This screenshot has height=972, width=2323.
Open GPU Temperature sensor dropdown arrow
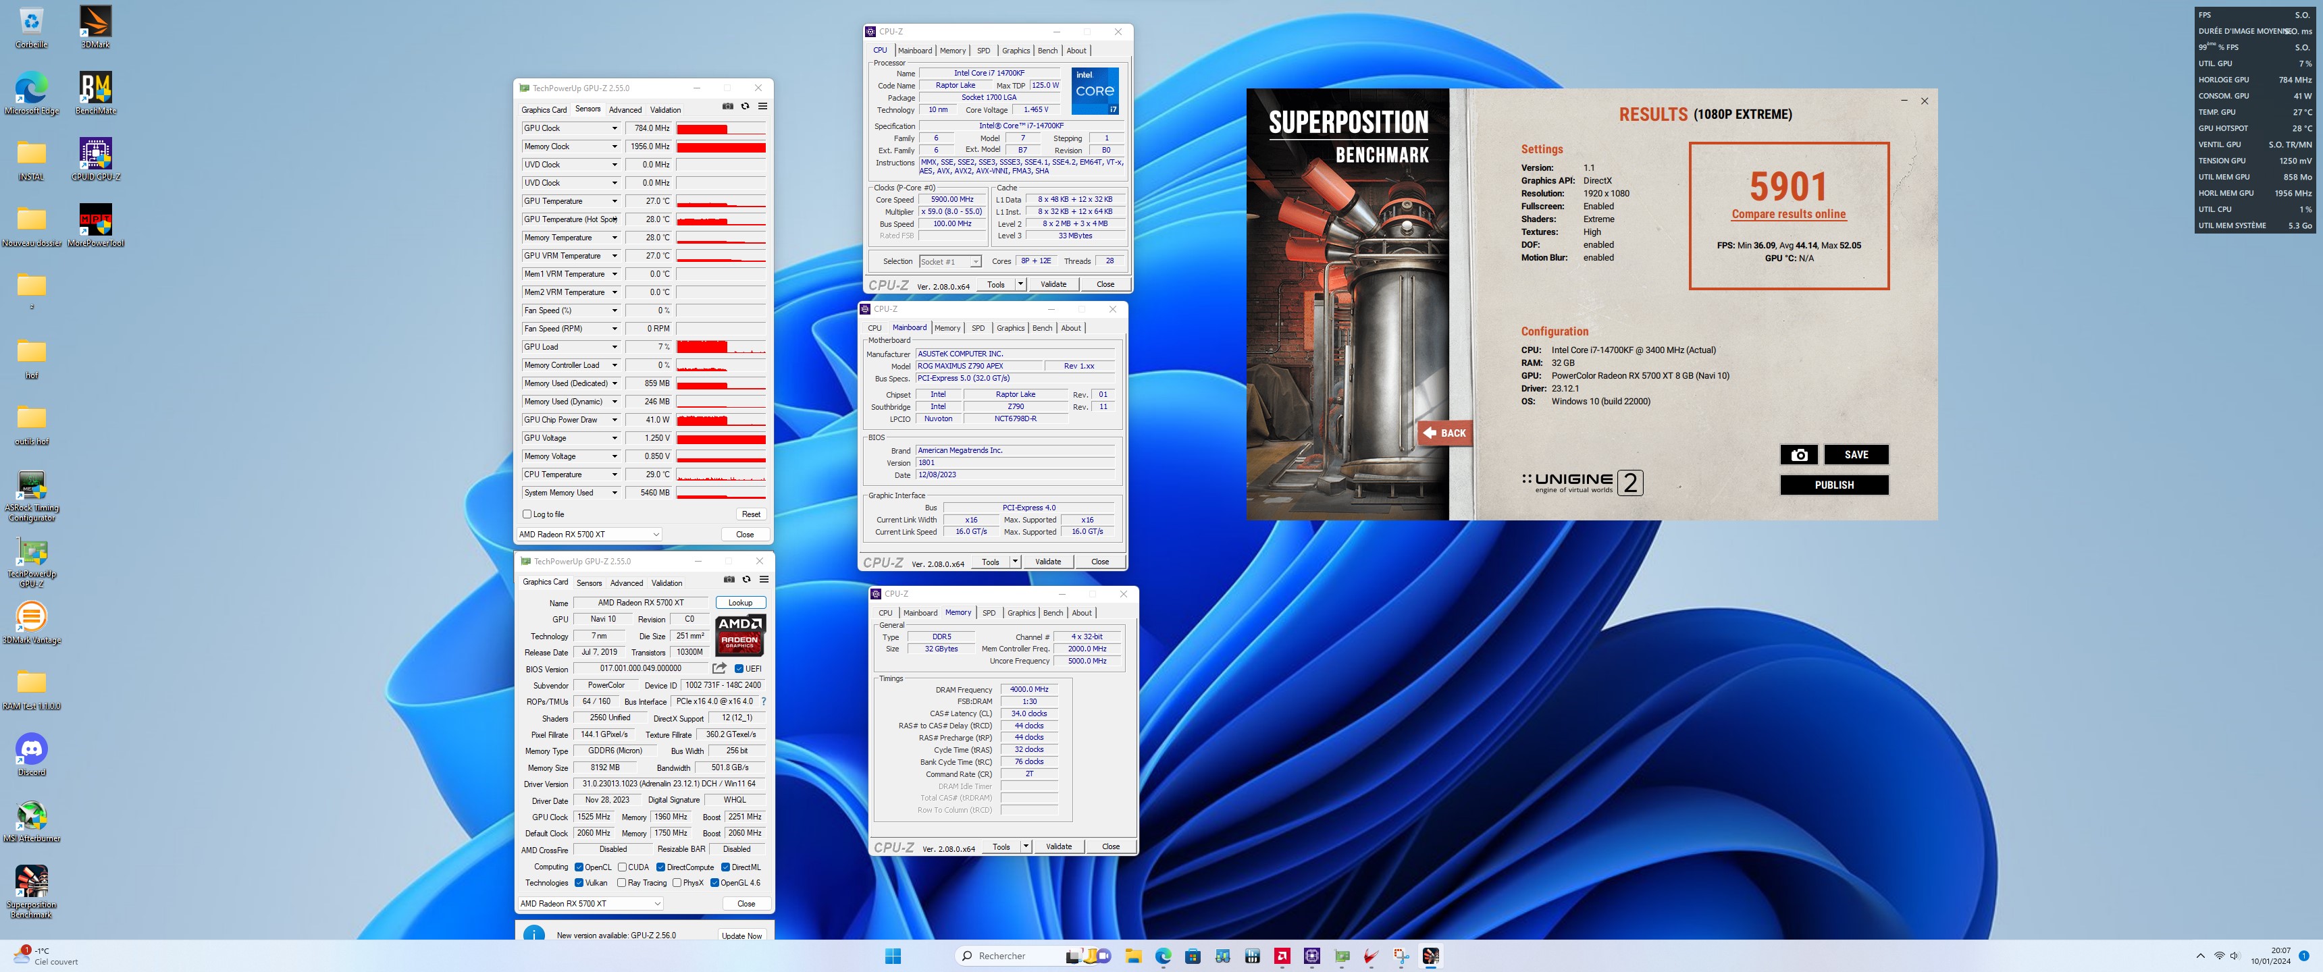click(x=615, y=201)
